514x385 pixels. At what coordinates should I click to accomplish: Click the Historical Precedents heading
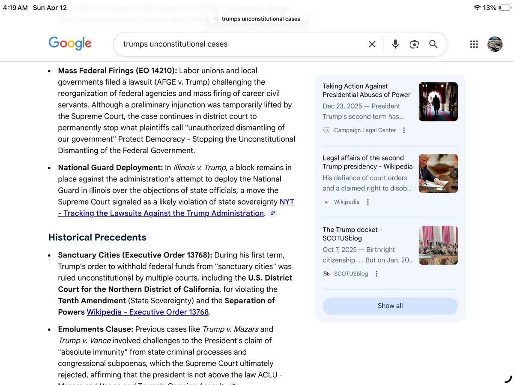point(97,237)
